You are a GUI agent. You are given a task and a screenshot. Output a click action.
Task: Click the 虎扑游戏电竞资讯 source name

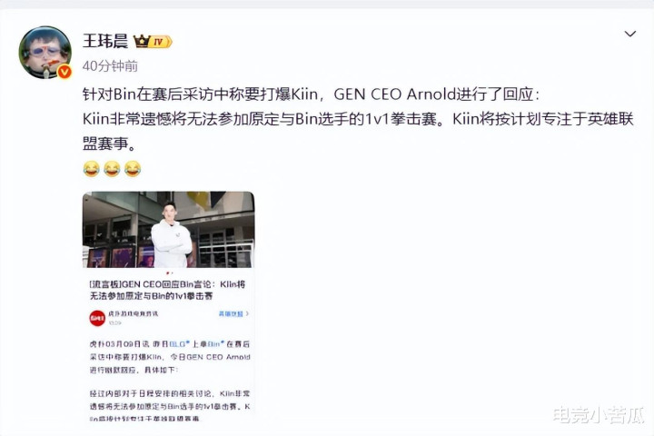coord(133,313)
